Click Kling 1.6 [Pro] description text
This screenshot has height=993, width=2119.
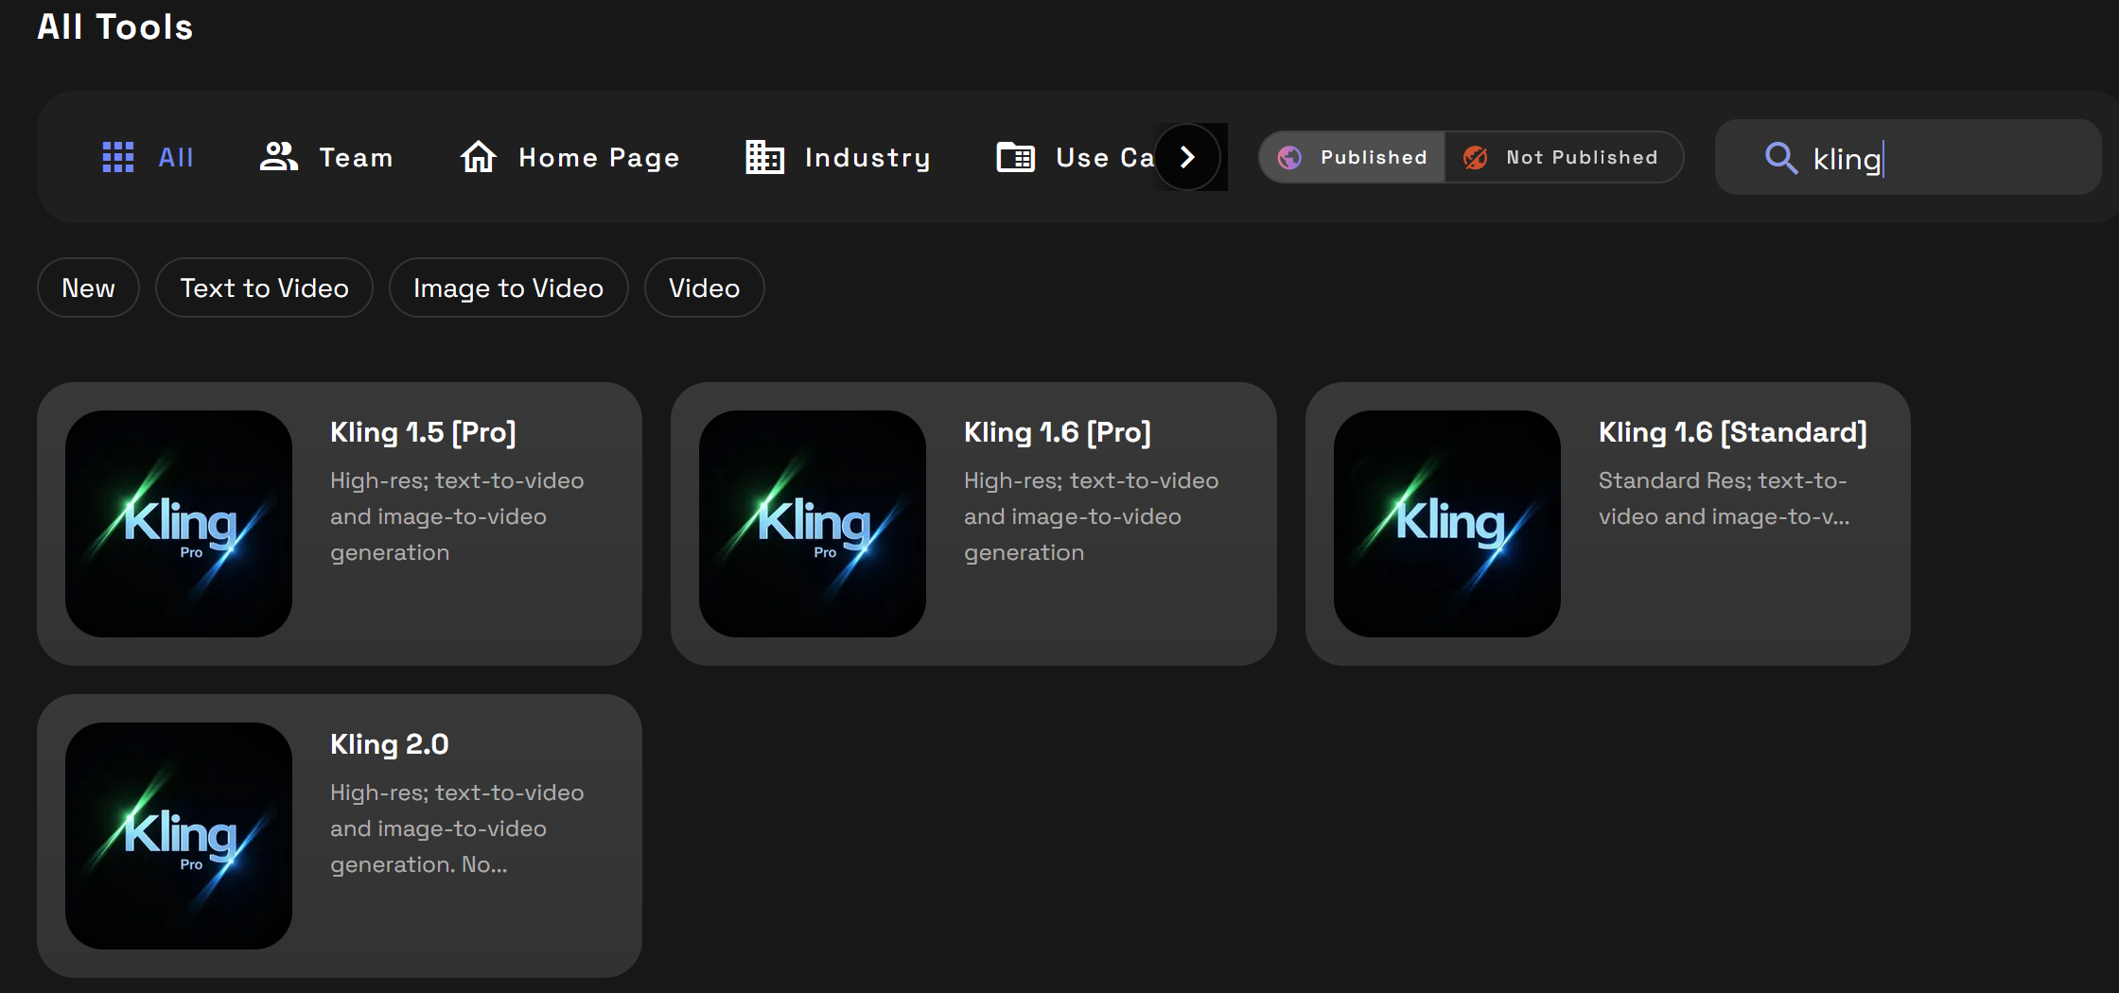click(1091, 516)
